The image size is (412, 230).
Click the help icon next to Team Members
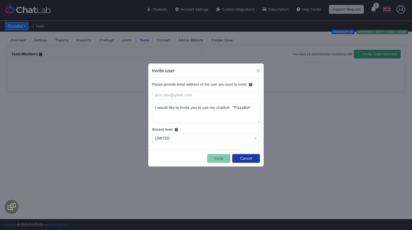[41, 54]
